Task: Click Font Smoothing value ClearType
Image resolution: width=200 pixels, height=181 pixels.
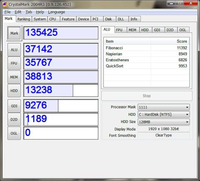Action: tap(163, 135)
